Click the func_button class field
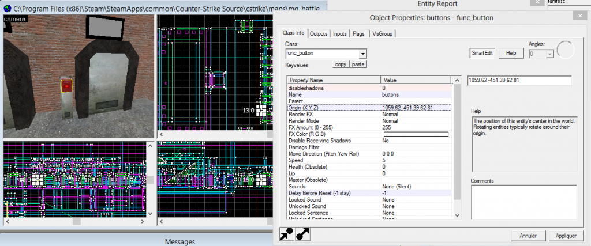This screenshot has width=591, height=246. tap(323, 54)
